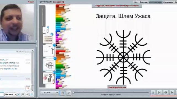
Task: Expand the Послать button dropdown arrow
Action: click(x=15, y=94)
